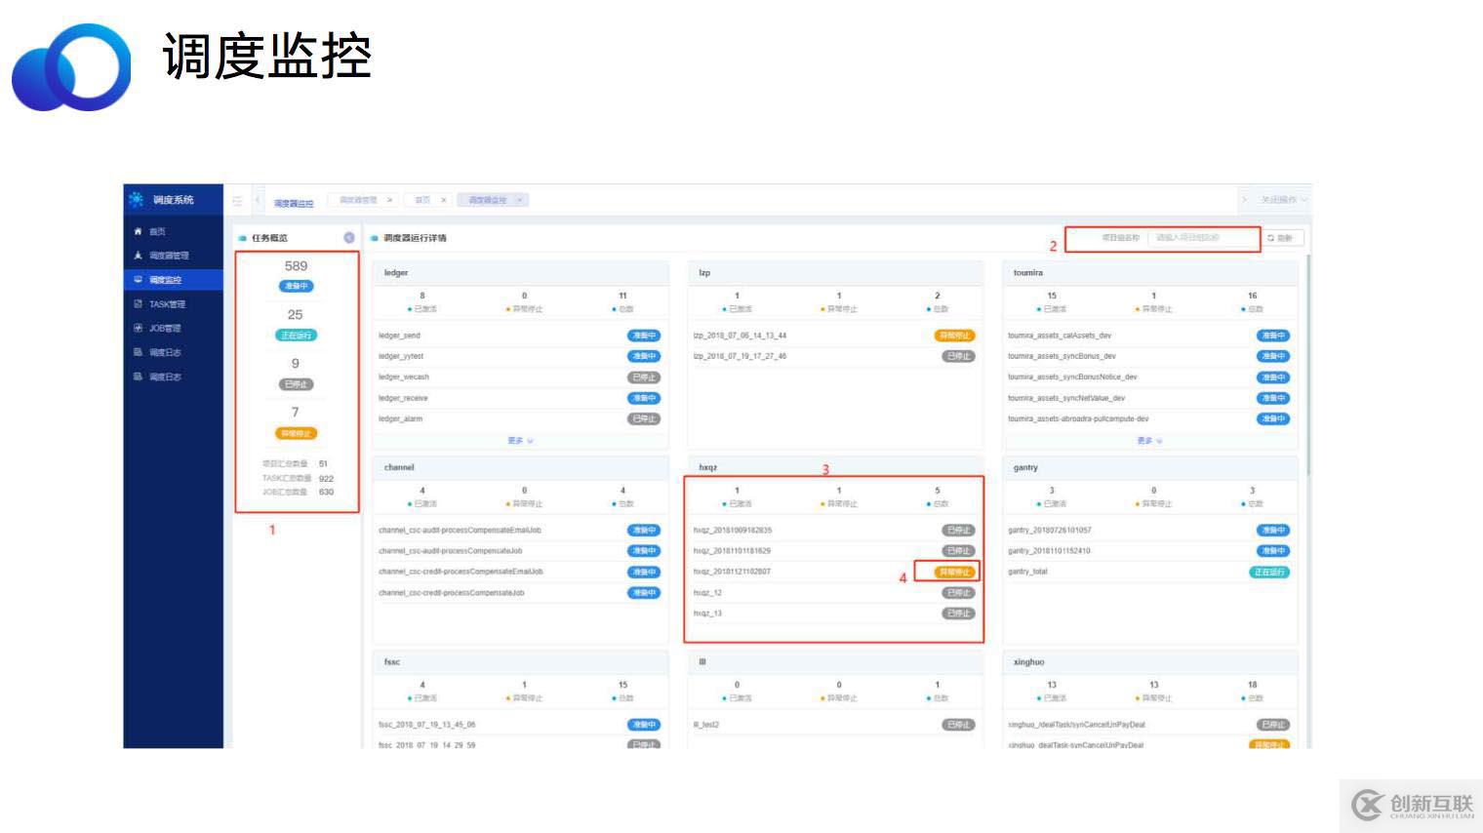The height and width of the screenshot is (833, 1483).
Task: Select channel_csc-credit-processCompensateEmailJob row
Action: click(x=520, y=572)
